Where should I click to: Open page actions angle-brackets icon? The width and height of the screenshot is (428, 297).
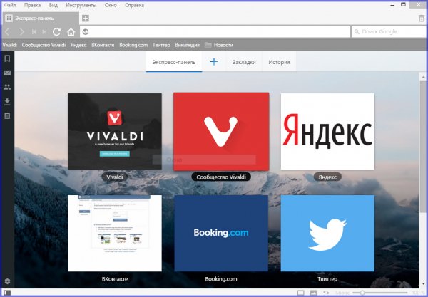click(x=326, y=293)
